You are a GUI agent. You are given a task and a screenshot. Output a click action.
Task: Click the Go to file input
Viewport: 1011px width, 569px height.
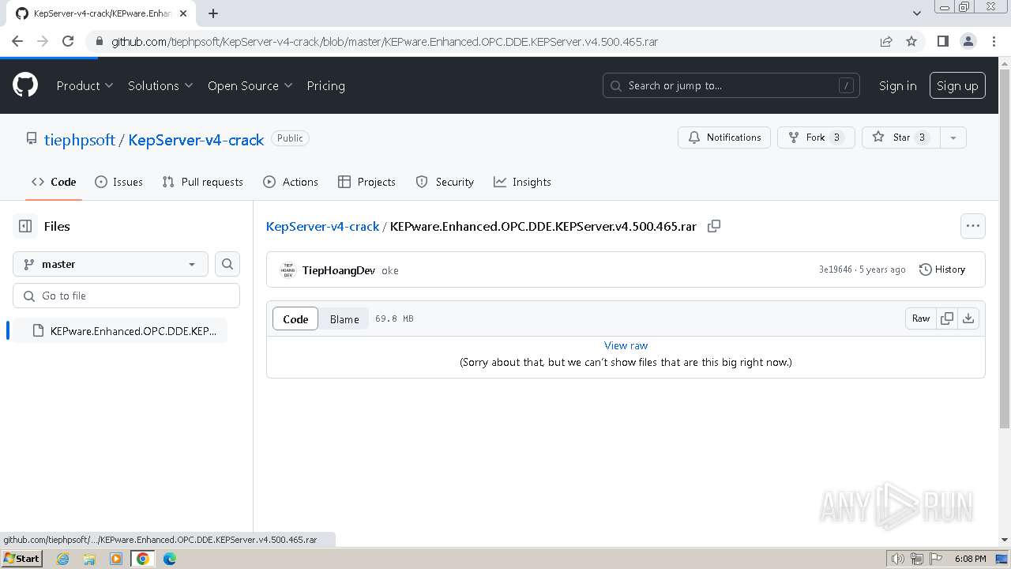[x=126, y=296]
